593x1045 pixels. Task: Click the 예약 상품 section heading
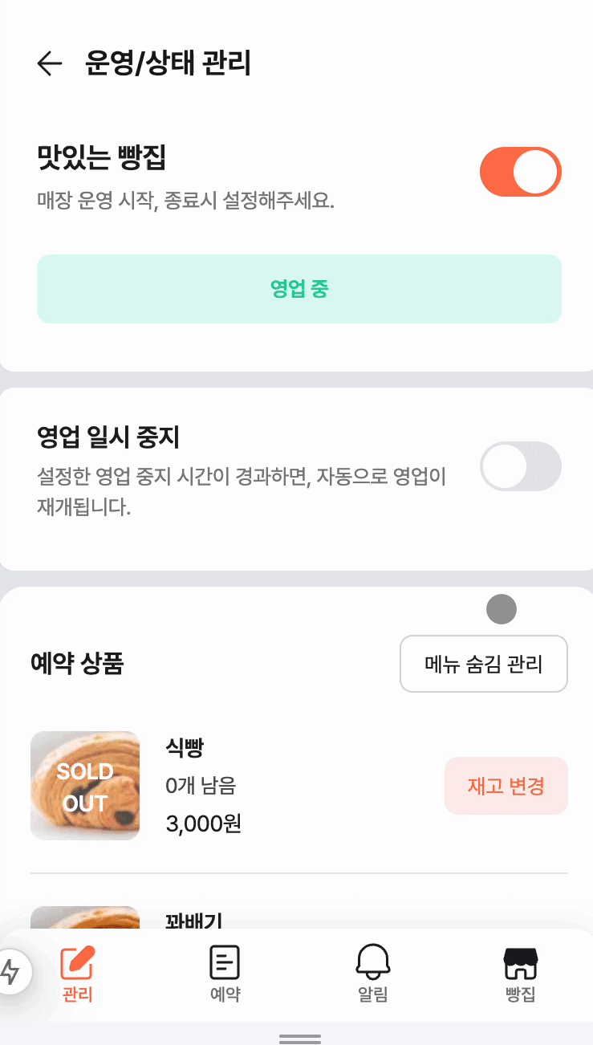(x=77, y=664)
